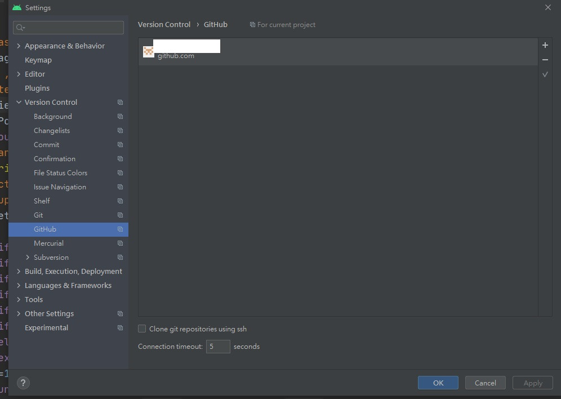This screenshot has width=561, height=399.
Task: Click the search magnifier icon
Action: 20,28
